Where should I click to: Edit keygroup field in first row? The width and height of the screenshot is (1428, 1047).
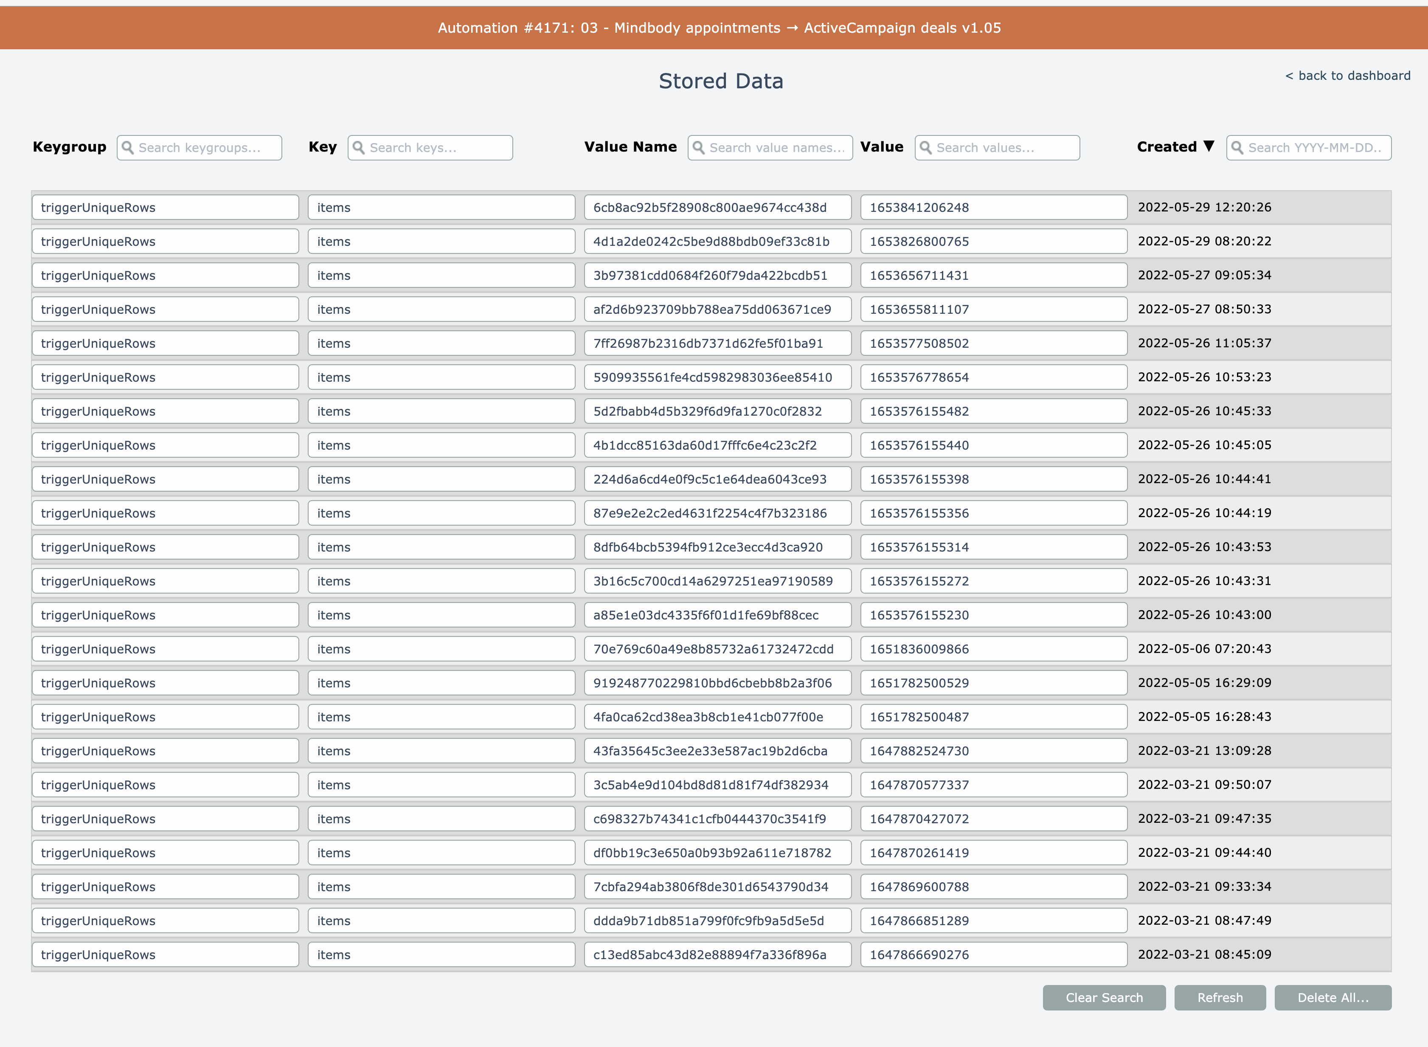(x=166, y=207)
